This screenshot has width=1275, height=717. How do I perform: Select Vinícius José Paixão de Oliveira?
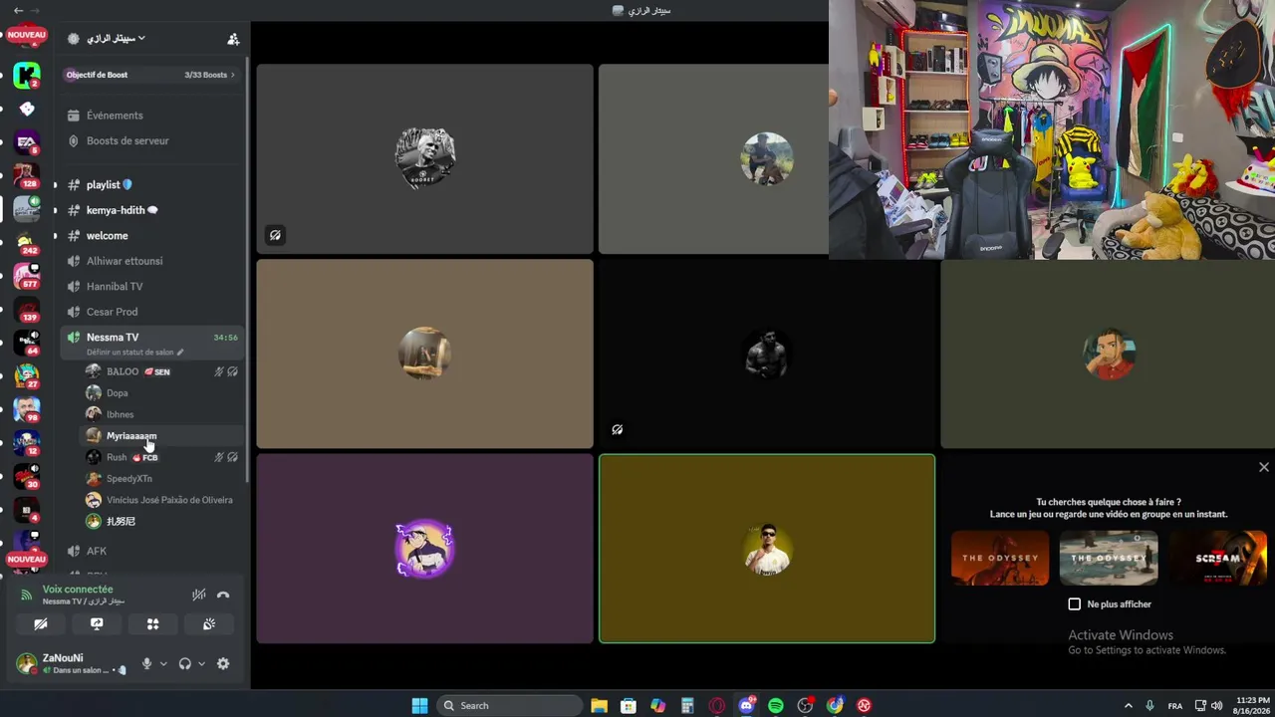click(x=162, y=500)
